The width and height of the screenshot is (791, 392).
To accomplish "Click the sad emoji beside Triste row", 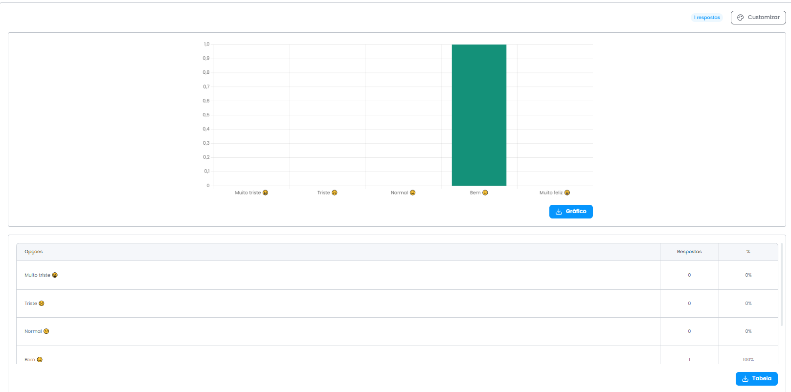I will [42, 304].
